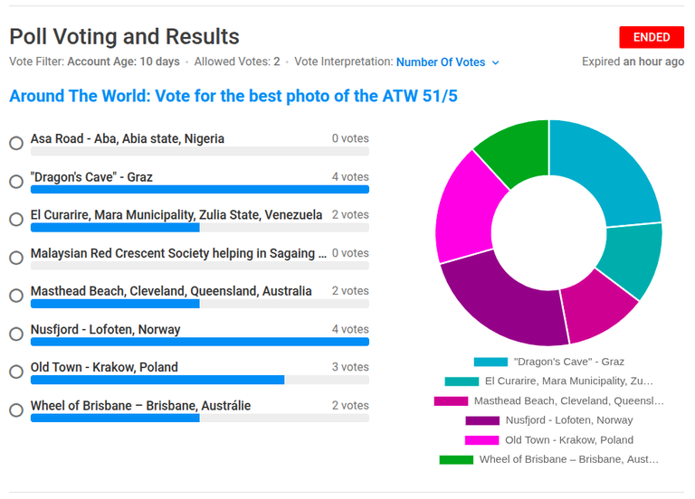Viewport: 695px width, 499px height.
Task: Toggle Old Town - Krakow legend entry
Action: point(549,440)
